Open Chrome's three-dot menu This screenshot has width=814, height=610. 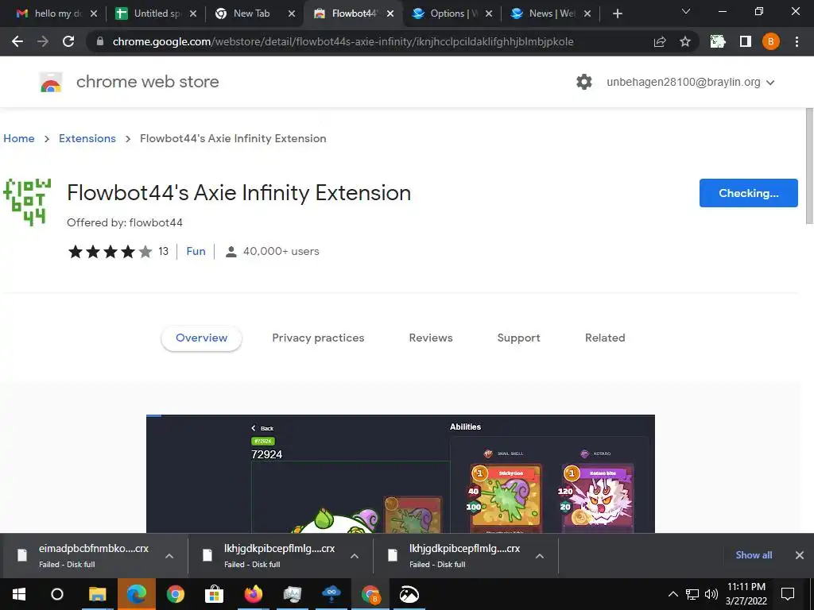[x=797, y=41]
